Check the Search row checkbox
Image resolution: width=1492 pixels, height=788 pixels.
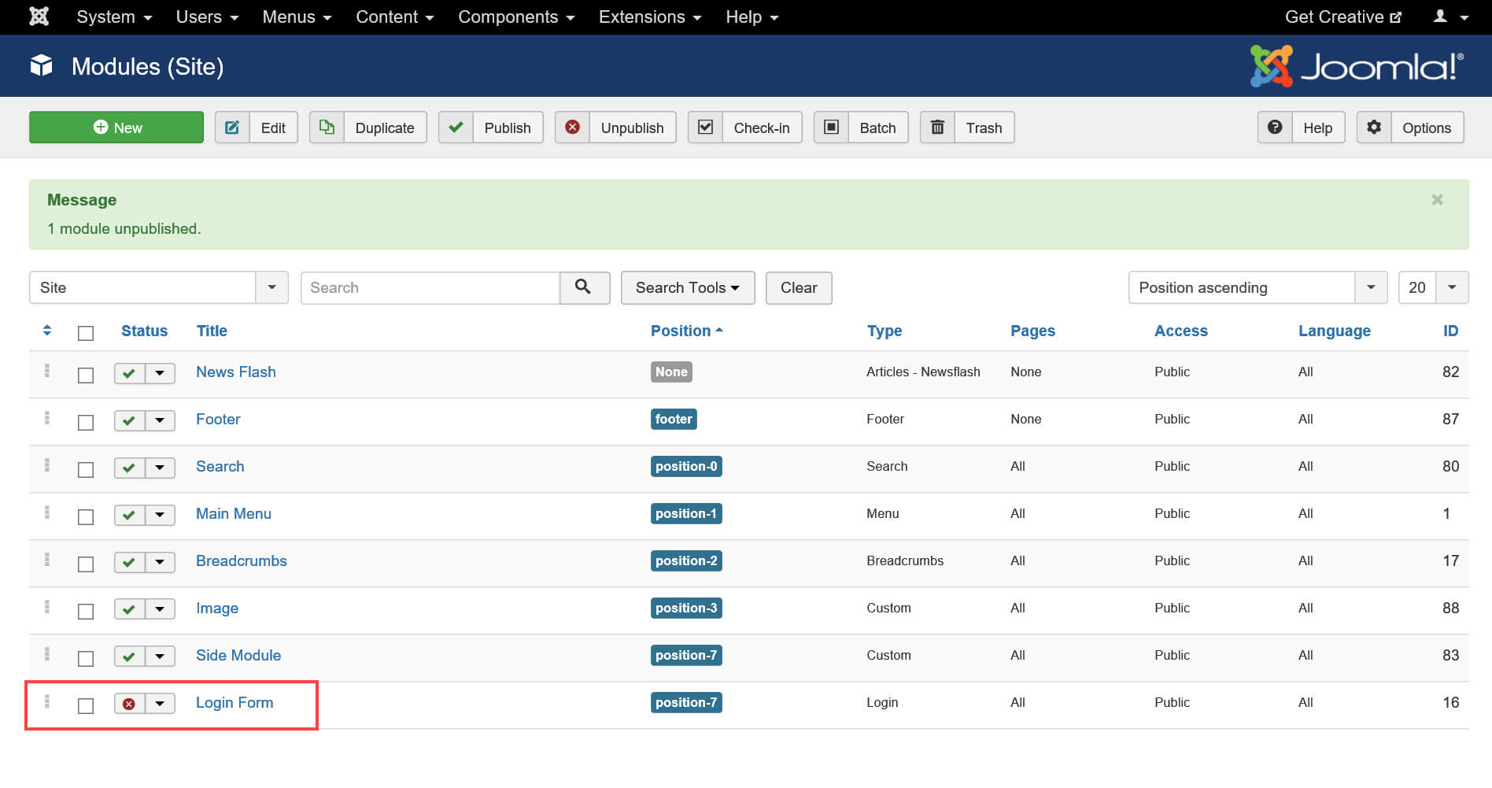(x=86, y=470)
